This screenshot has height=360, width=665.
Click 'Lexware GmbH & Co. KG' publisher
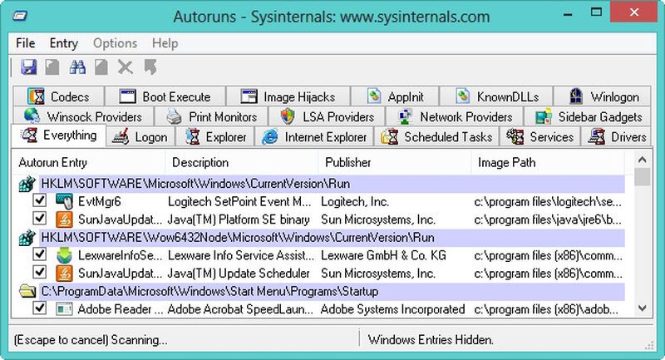[383, 256]
